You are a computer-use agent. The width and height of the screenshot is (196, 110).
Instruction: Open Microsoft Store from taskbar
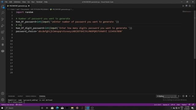click(52, 108)
